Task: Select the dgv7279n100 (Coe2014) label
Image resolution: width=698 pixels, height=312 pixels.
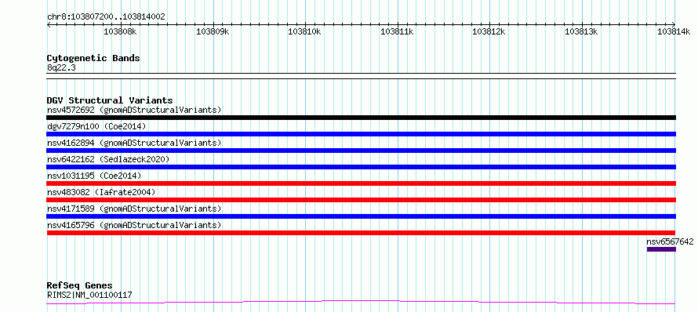Action: [x=96, y=126]
